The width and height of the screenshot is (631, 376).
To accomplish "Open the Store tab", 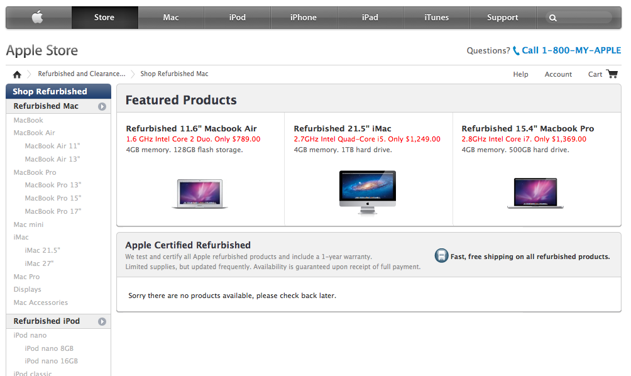I will (104, 18).
